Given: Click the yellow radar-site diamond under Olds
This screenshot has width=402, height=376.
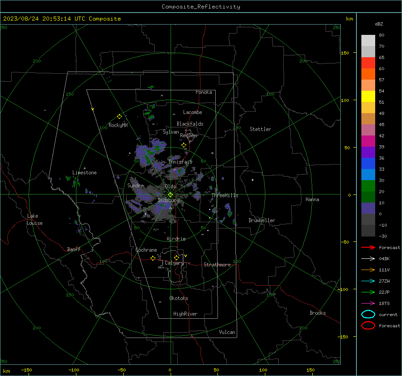Looking at the screenshot, I should [171, 195].
